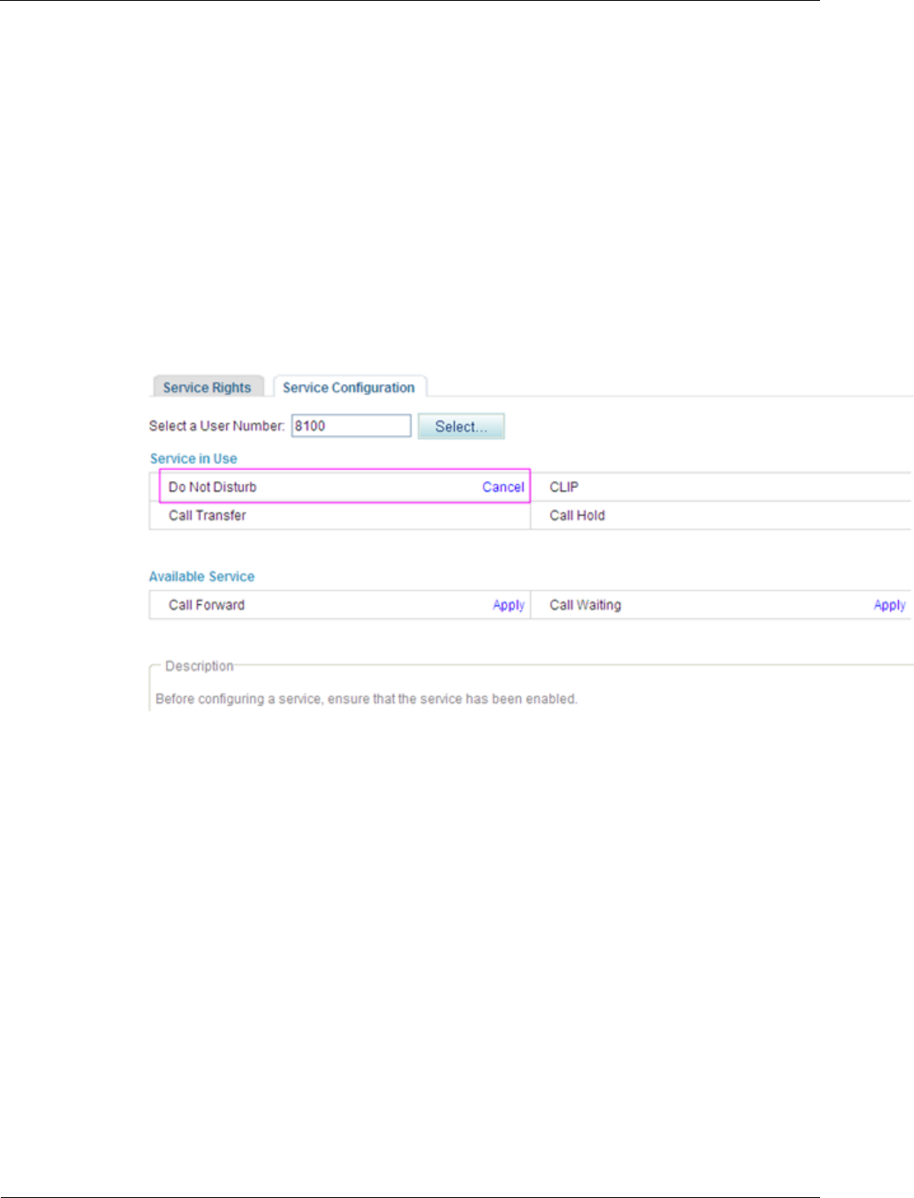Click the Select a User Number label
Viewport: 914px width, 1198px height.
pyautogui.click(x=217, y=426)
